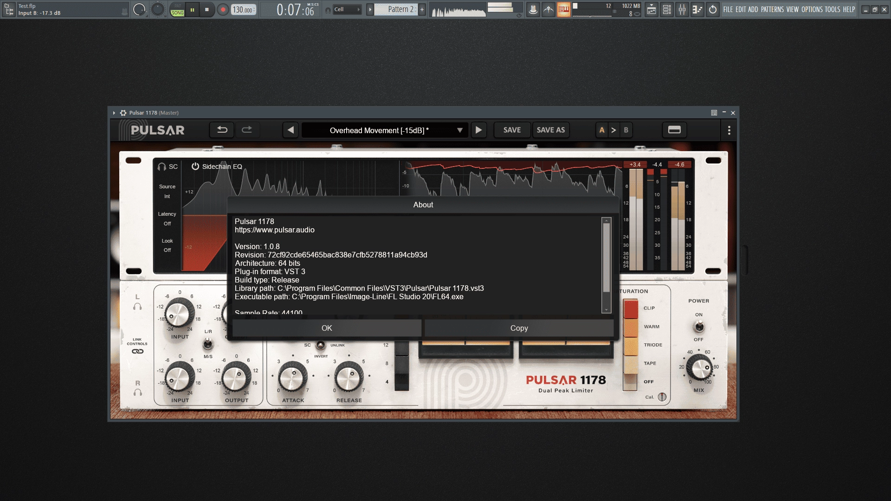Screen dimensions: 891x501
Task: Click the Typing keyboard to piano icon
Action: [563, 9]
